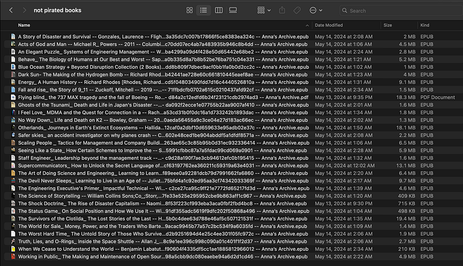The height and width of the screenshot is (266, 463).
Task: Click the Share toolbar icon
Action: (282, 10)
